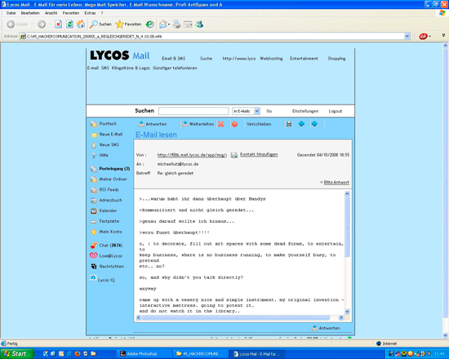
Task: Open the Ansicht menu
Action: [x=51, y=13]
